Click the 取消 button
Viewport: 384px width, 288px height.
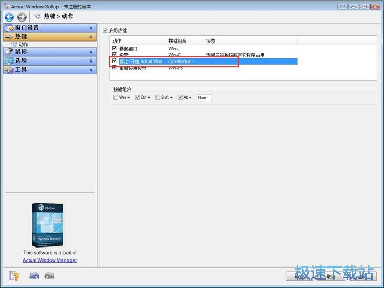pos(331,276)
